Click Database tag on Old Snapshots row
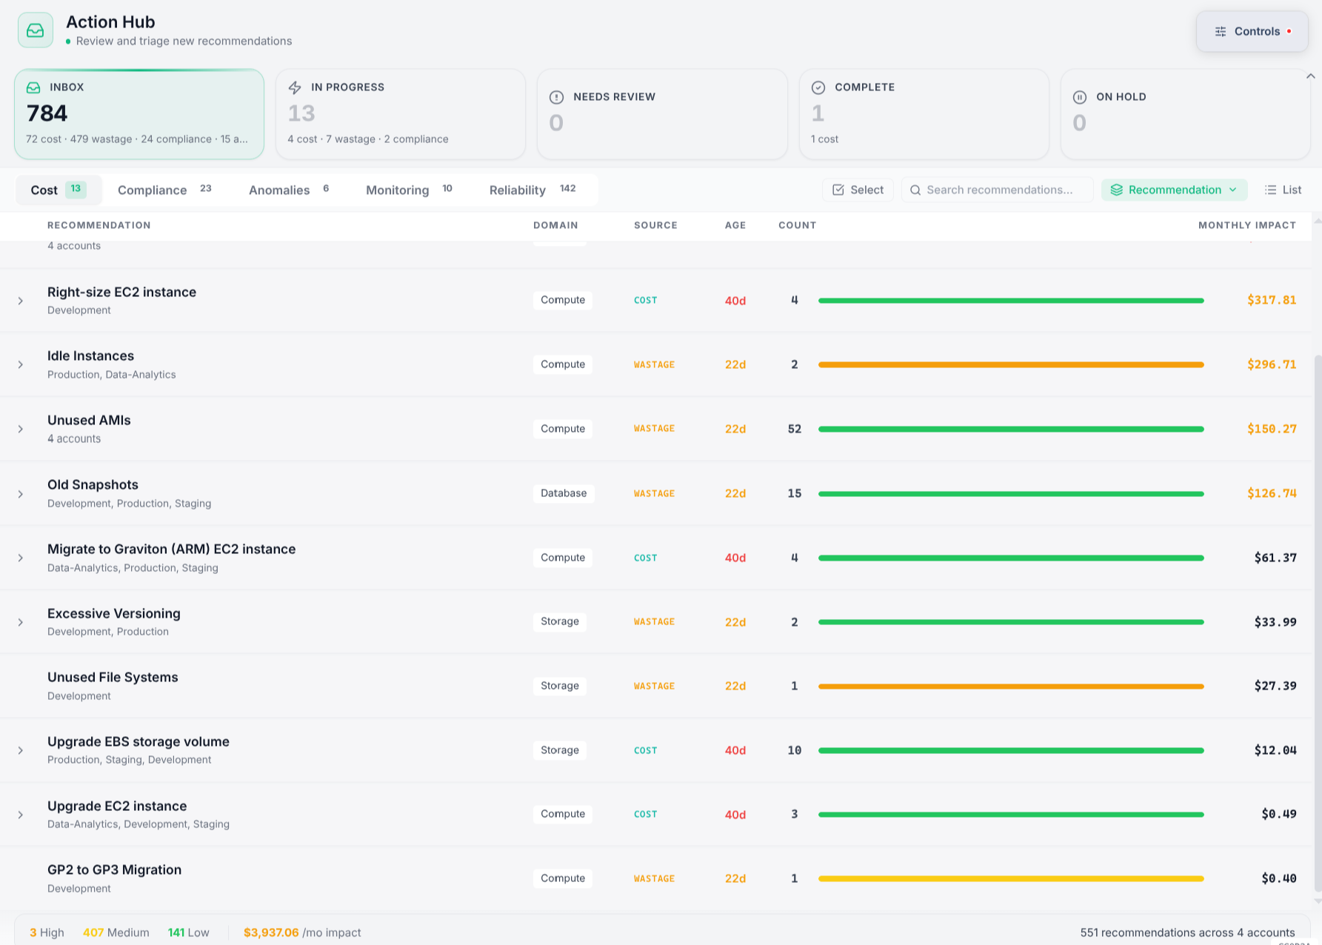 (564, 493)
